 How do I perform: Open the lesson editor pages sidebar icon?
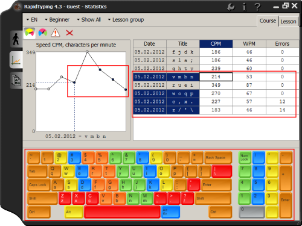click(16, 80)
